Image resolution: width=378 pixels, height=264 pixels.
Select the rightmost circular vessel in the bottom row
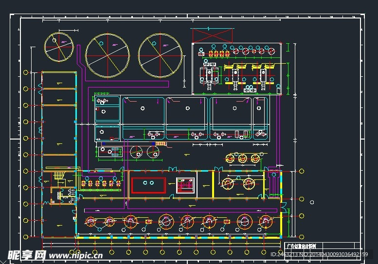tap(265, 222)
